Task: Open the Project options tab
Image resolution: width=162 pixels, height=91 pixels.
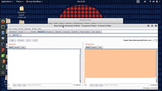Action: (85, 32)
